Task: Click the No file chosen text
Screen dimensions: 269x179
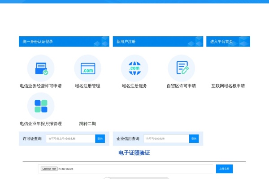Action: tap(66, 169)
